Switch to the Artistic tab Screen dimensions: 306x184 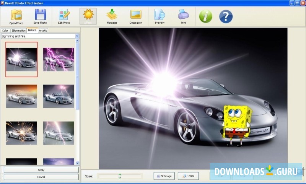click(43, 31)
